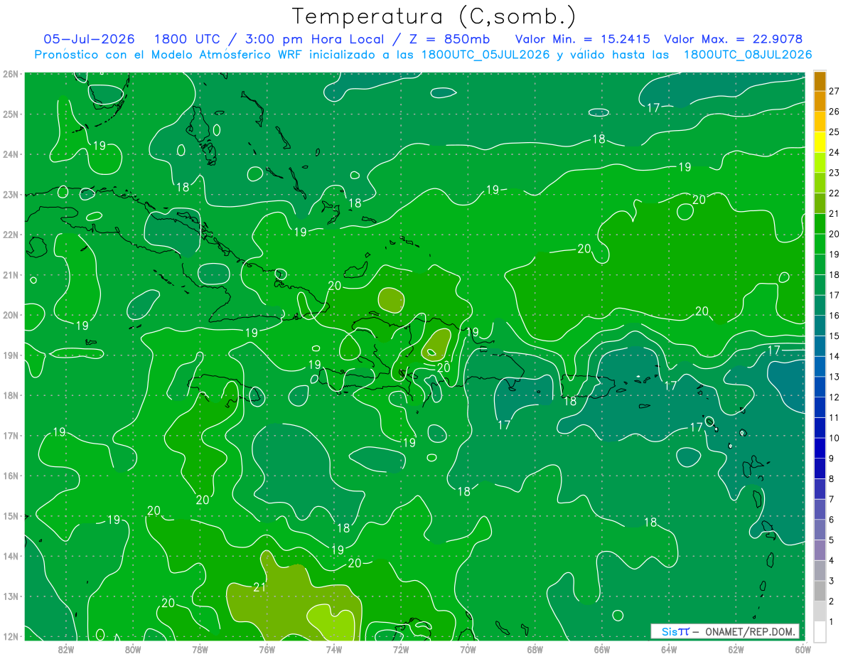
Task: Click the '66W' longitude axis label
Action: point(601,649)
